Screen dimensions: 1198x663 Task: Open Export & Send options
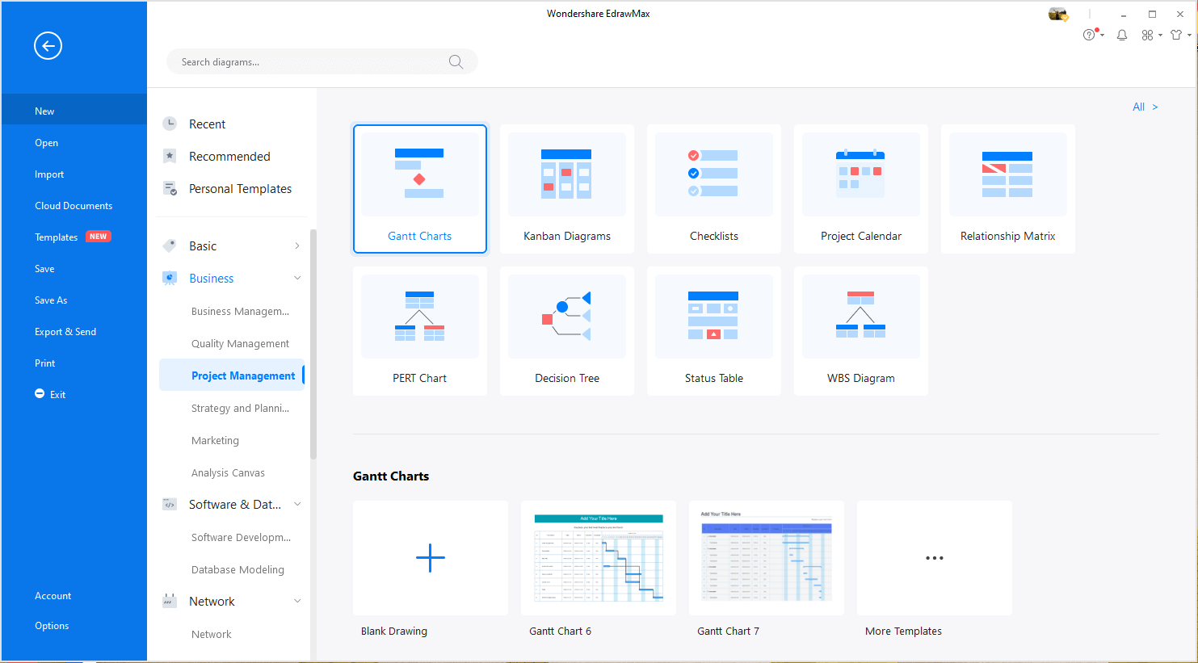pos(67,331)
